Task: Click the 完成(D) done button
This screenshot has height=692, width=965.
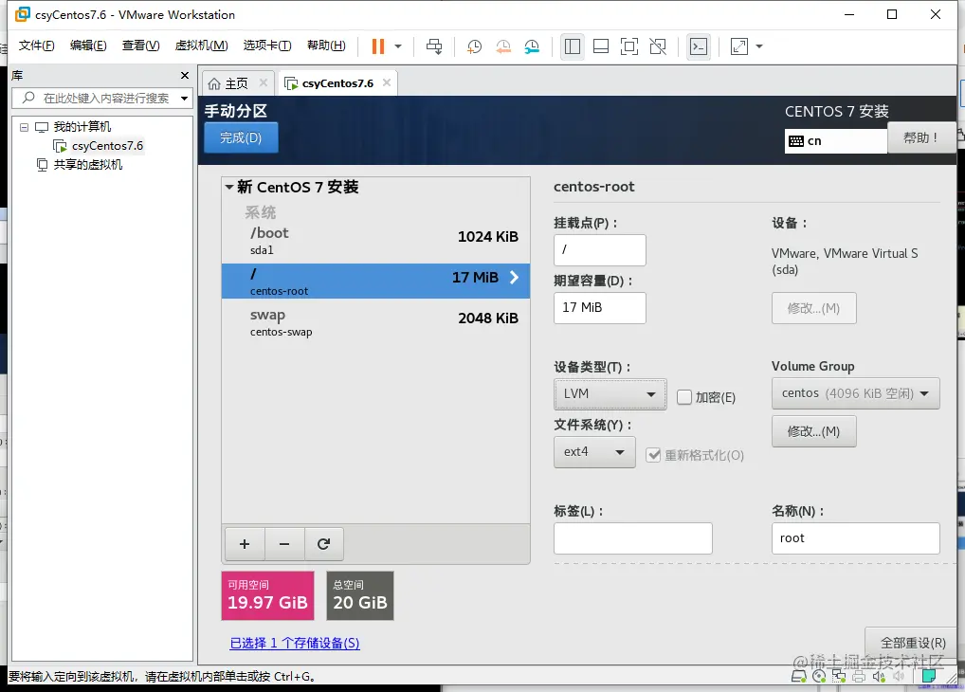Action: pos(241,137)
